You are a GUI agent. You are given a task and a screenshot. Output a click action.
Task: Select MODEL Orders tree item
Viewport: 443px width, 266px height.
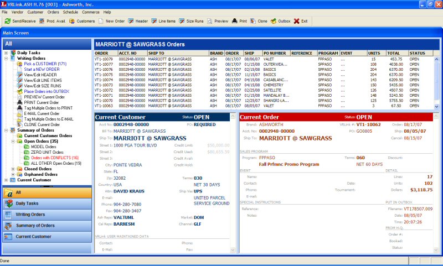click(x=44, y=147)
